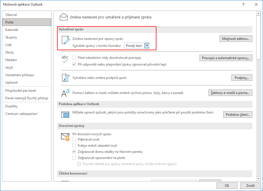Click the Podpisy button
This screenshot has height=191, width=263.
[242, 78]
